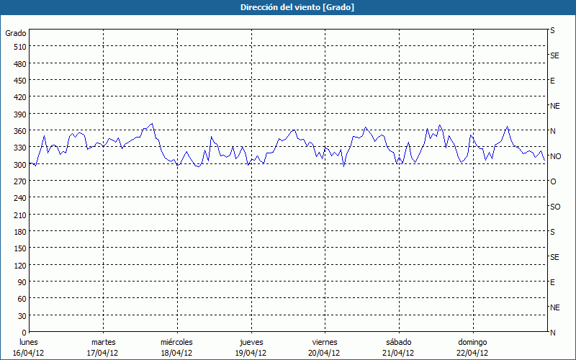Select the 'martes 17/04/12' date label

point(103,347)
